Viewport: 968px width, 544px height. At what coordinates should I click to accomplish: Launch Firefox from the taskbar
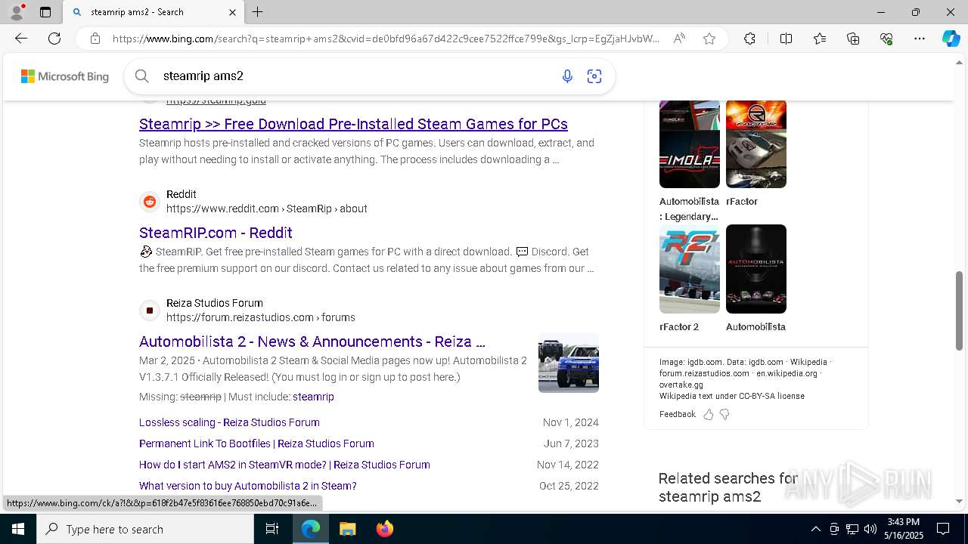(385, 529)
